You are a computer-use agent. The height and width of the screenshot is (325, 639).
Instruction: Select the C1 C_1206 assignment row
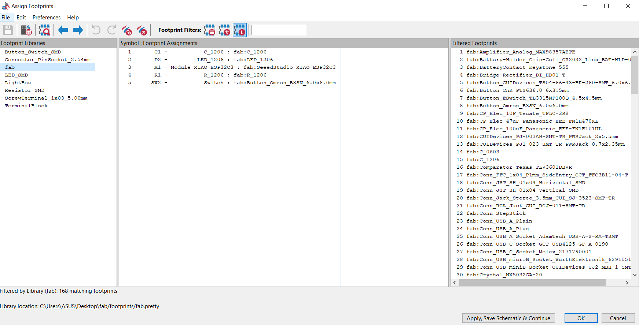[230, 52]
